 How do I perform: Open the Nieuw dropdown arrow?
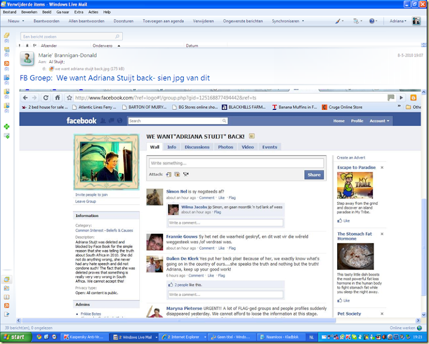click(23, 21)
